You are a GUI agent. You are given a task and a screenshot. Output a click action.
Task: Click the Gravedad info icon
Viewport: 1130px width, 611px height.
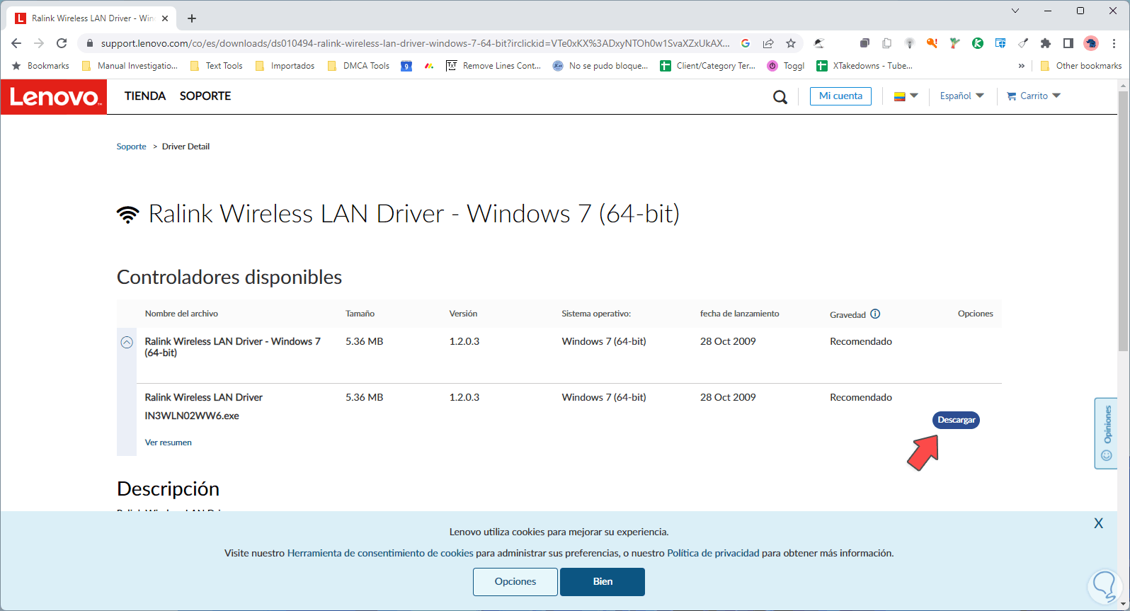pos(875,314)
